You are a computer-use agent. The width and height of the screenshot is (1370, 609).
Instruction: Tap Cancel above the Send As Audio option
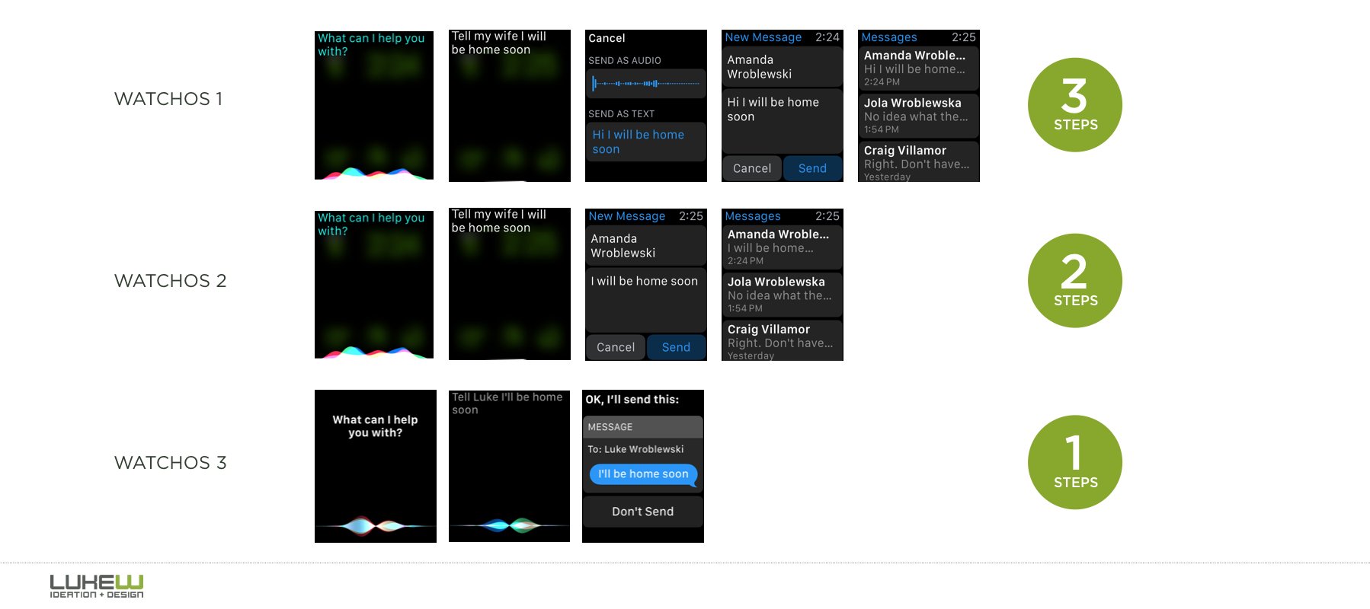pos(607,38)
